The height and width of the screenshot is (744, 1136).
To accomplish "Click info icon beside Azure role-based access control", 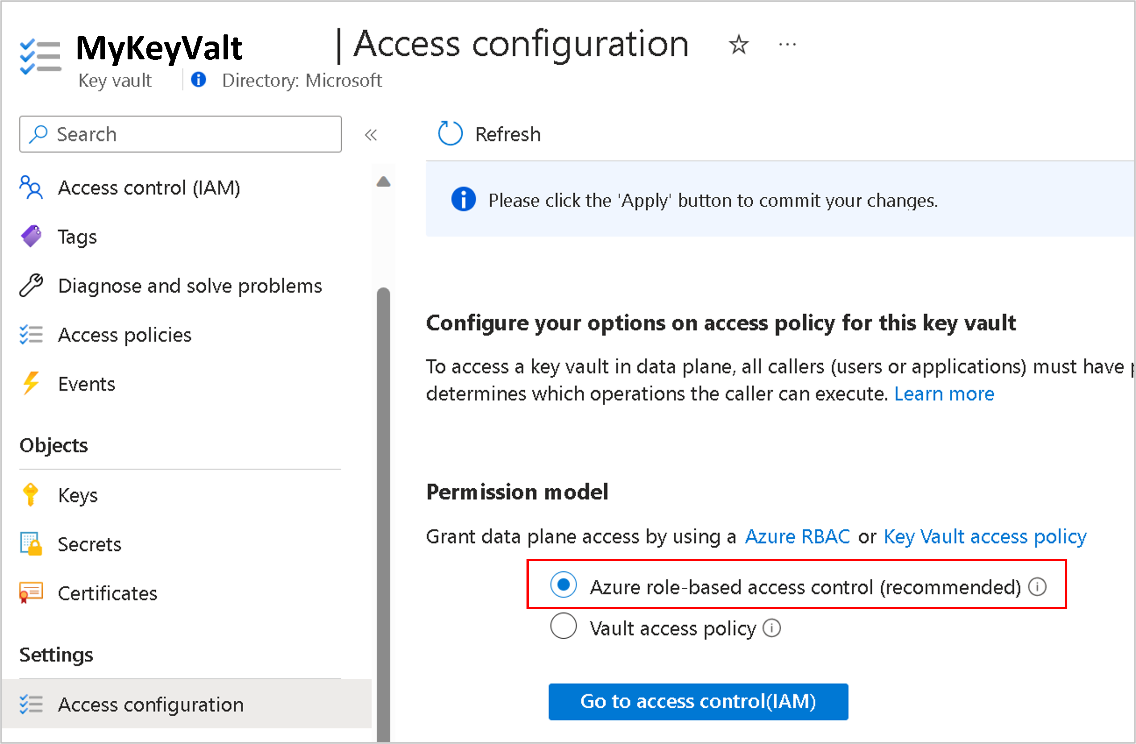I will (x=1037, y=586).
